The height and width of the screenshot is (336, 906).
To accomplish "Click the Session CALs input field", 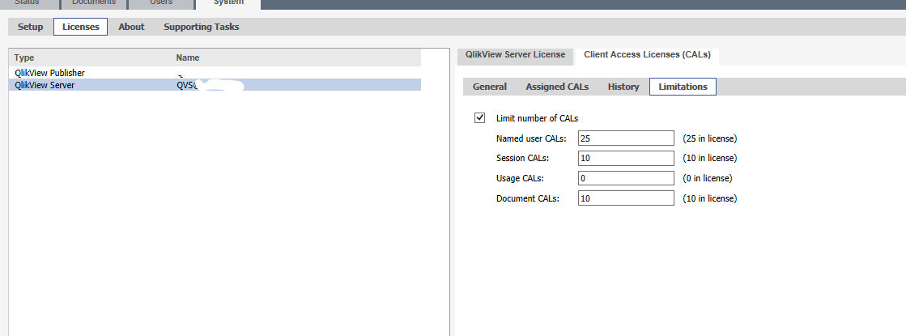I will [626, 158].
